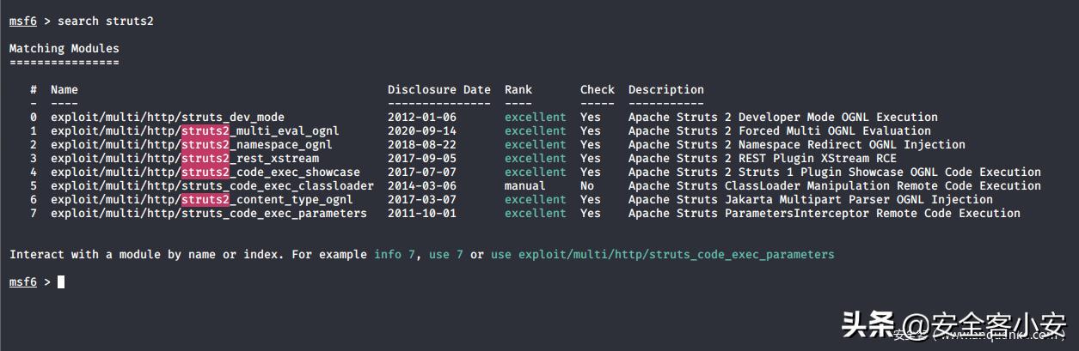Click the 'Disclosure Date' column header

point(438,89)
